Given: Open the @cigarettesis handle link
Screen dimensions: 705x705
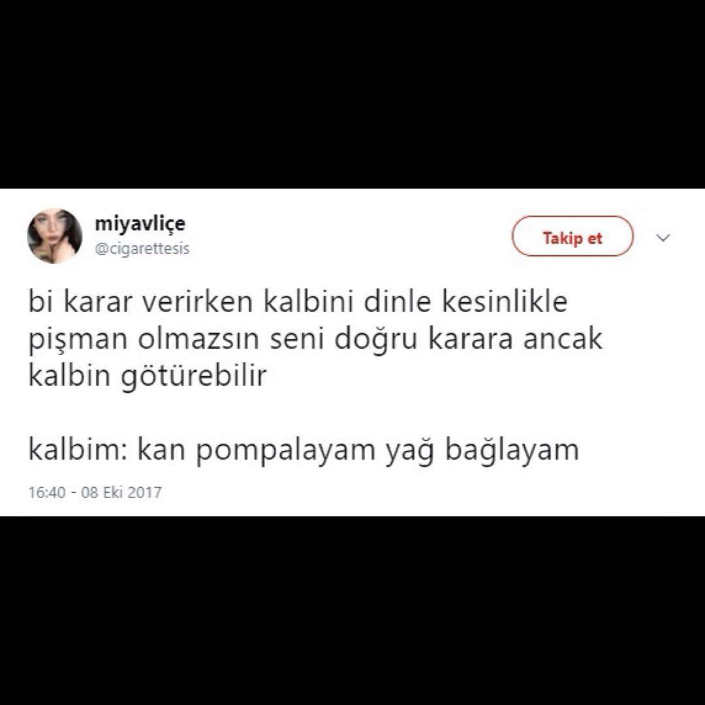Looking at the screenshot, I should (x=142, y=248).
